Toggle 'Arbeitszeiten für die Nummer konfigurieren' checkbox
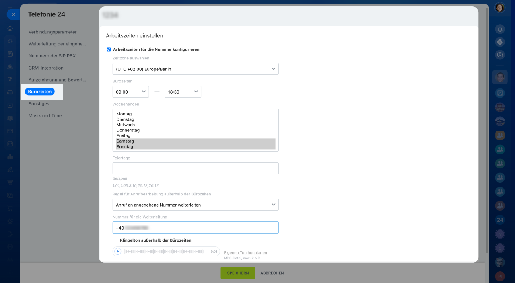Image resolution: width=515 pixels, height=283 pixels. [109, 50]
